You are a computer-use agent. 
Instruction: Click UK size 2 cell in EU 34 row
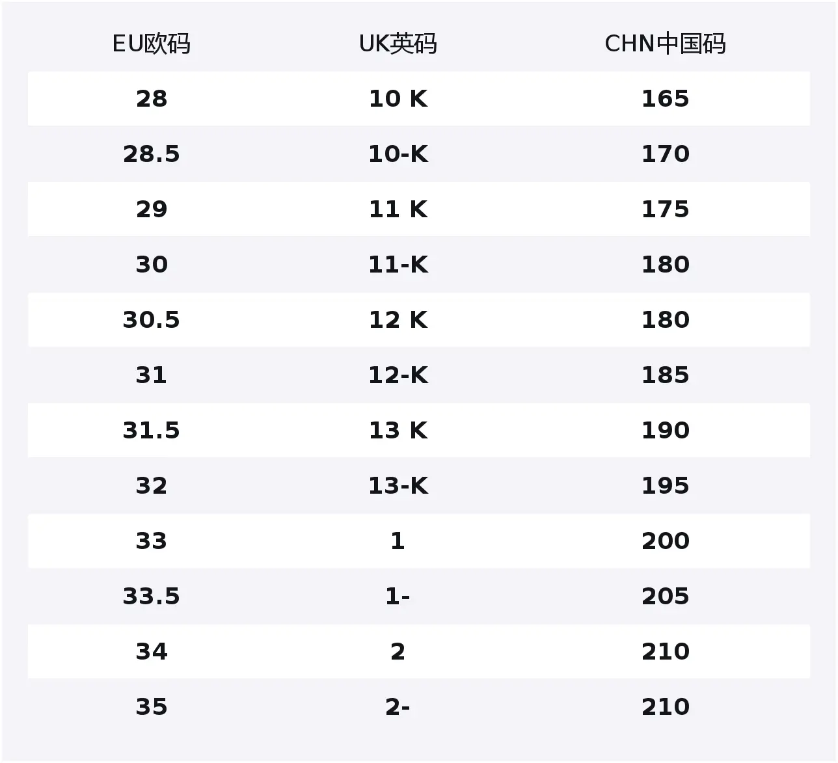[x=398, y=652]
